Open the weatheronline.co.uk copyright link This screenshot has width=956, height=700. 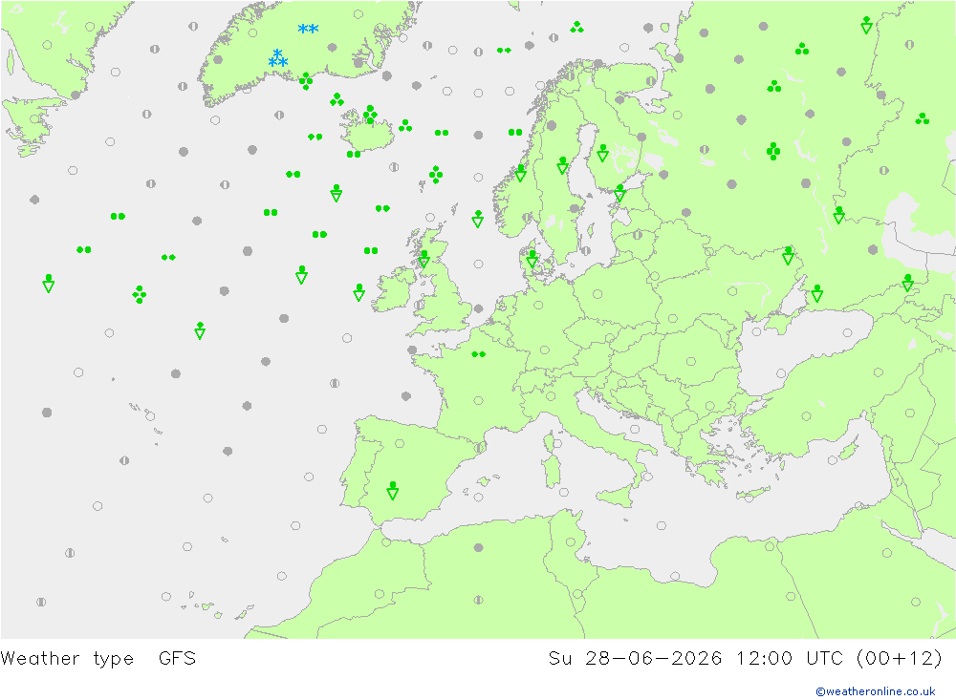[x=876, y=691]
